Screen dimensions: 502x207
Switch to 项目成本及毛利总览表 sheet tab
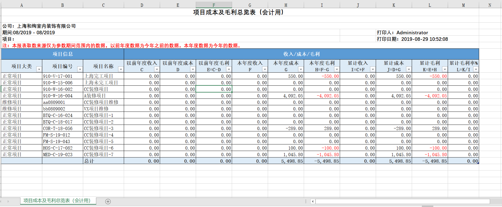57,201
